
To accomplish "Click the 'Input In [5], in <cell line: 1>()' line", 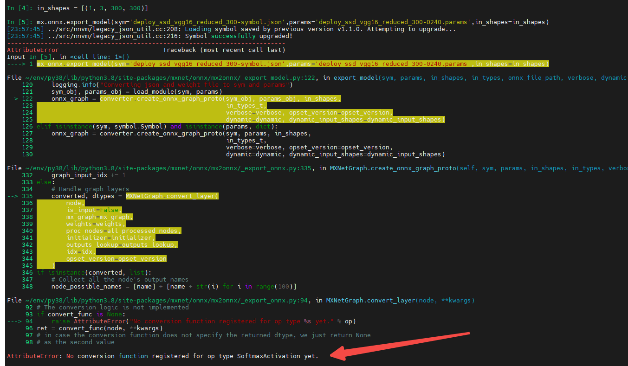I will coord(68,57).
